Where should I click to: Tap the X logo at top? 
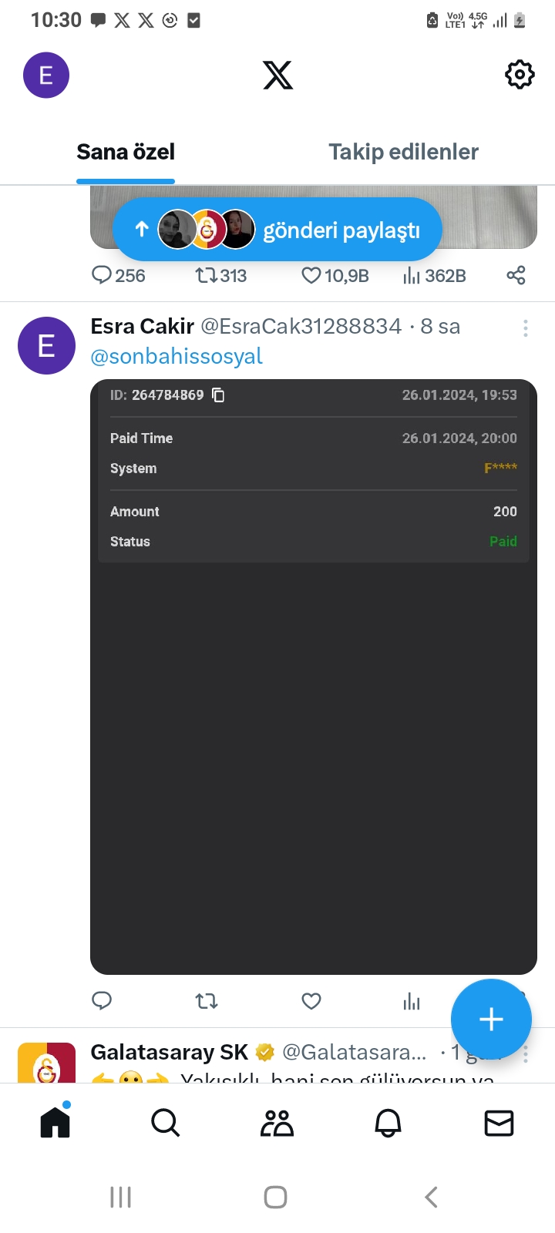pos(277,76)
